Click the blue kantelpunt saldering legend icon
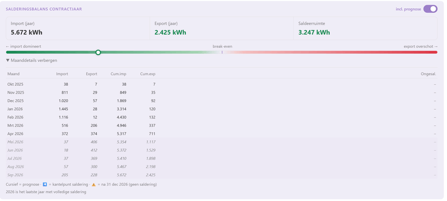This screenshot has width=447, height=201. click(x=45, y=184)
